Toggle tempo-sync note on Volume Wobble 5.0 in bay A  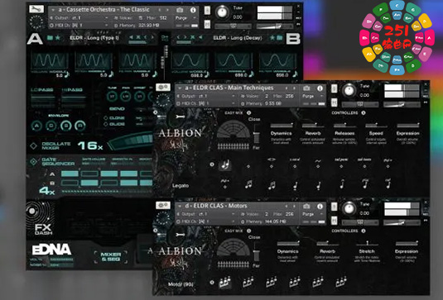click(x=67, y=74)
